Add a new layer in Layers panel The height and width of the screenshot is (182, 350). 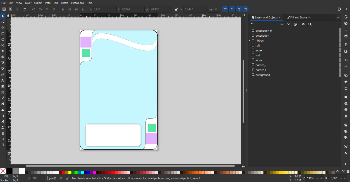point(252,24)
